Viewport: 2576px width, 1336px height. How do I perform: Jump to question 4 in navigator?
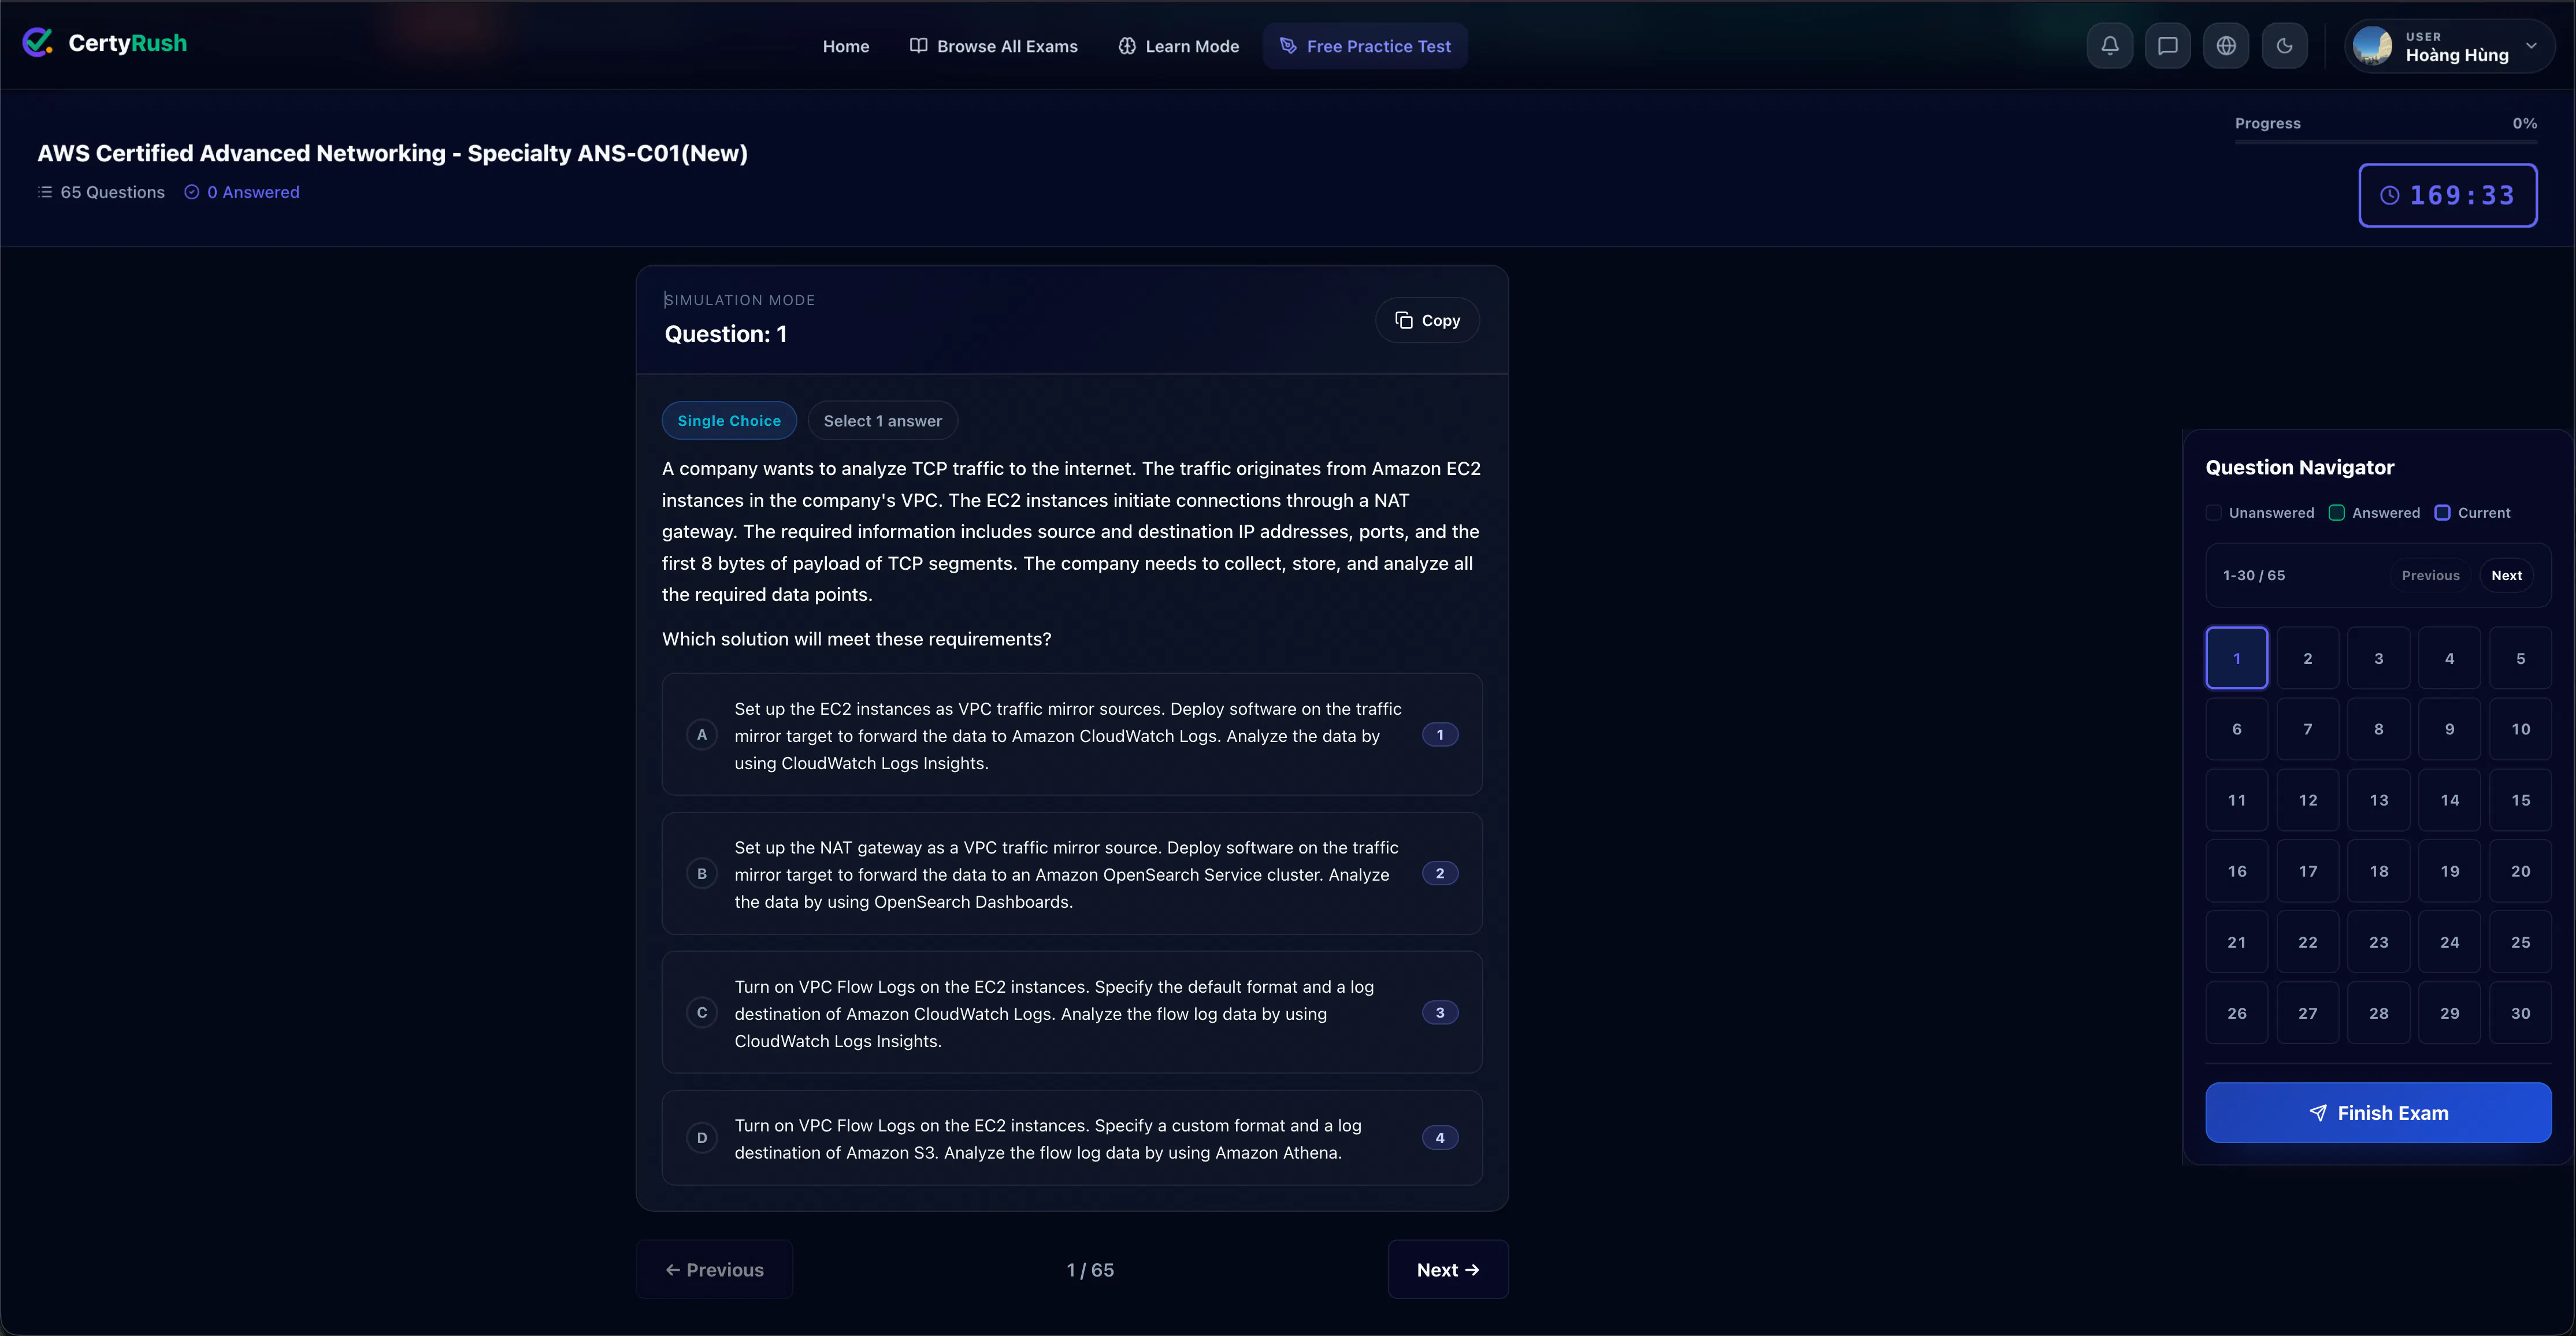2450,658
